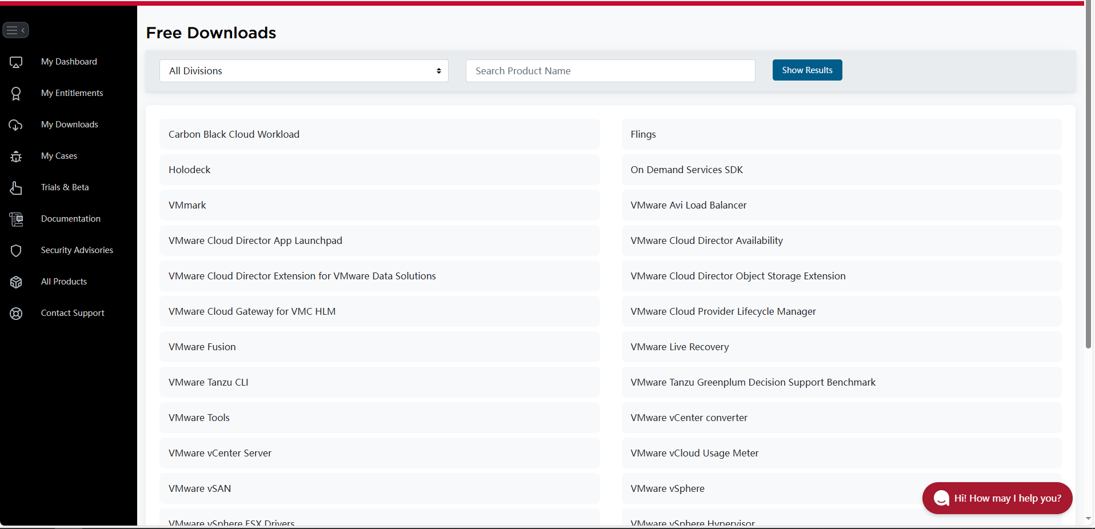Open Contact Support link
This screenshot has width=1095, height=529.
click(x=73, y=313)
